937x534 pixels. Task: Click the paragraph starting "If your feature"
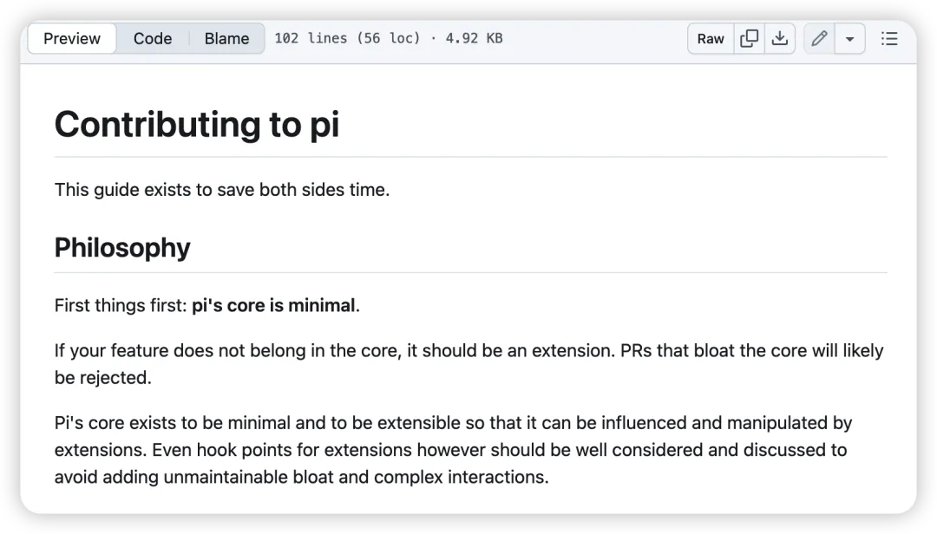469,364
